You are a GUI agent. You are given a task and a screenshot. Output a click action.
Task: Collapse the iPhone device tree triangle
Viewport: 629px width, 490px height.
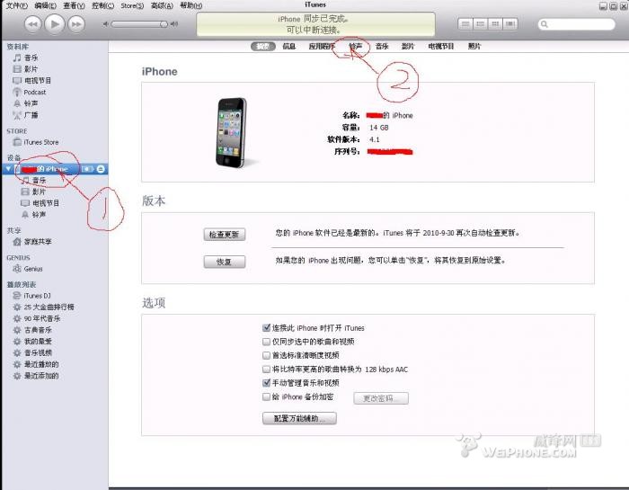[8, 169]
